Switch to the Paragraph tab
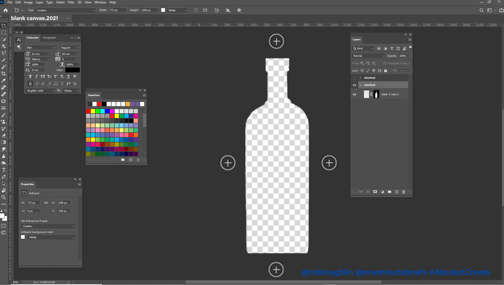Image resolution: width=504 pixels, height=285 pixels. (x=49, y=38)
